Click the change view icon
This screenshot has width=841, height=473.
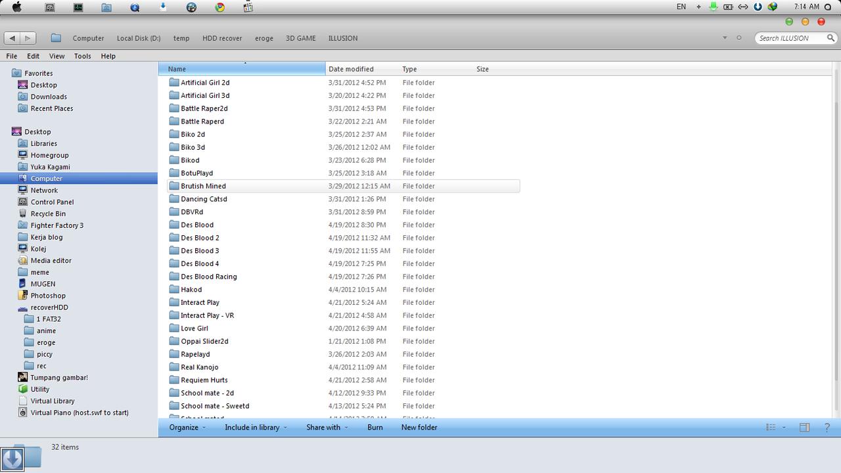pyautogui.click(x=771, y=427)
